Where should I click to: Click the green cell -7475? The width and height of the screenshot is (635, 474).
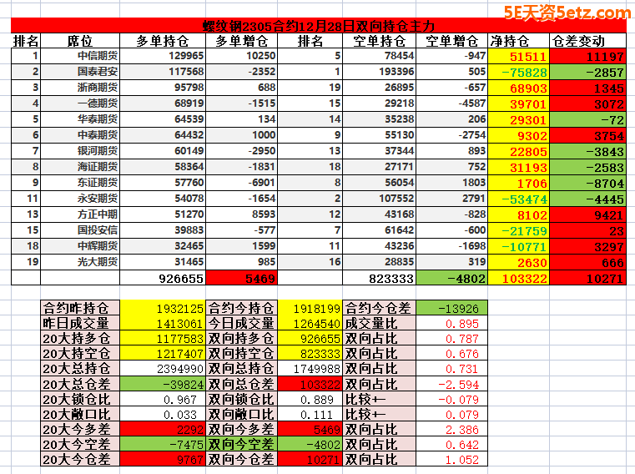pyautogui.click(x=163, y=444)
